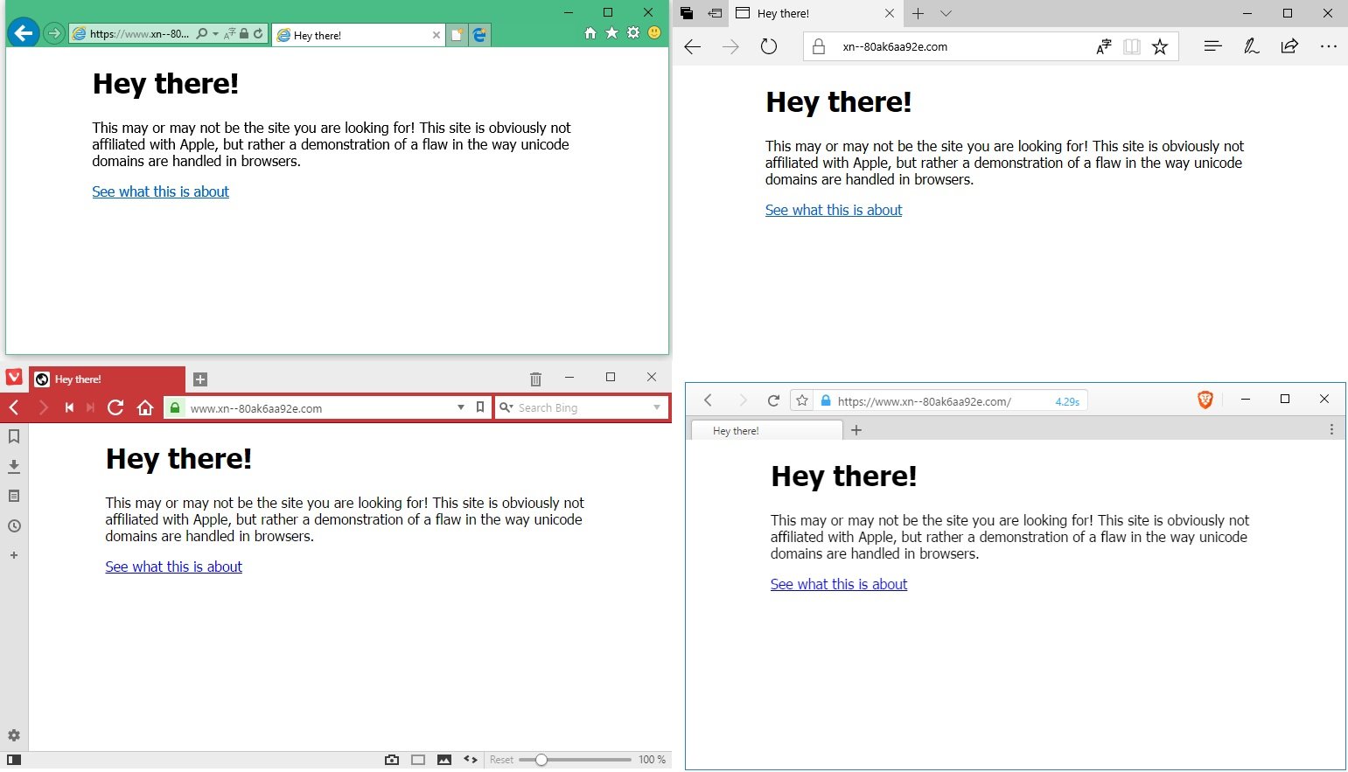Open Vivaldi downloads panel icon
The image size is (1348, 772).
click(14, 466)
